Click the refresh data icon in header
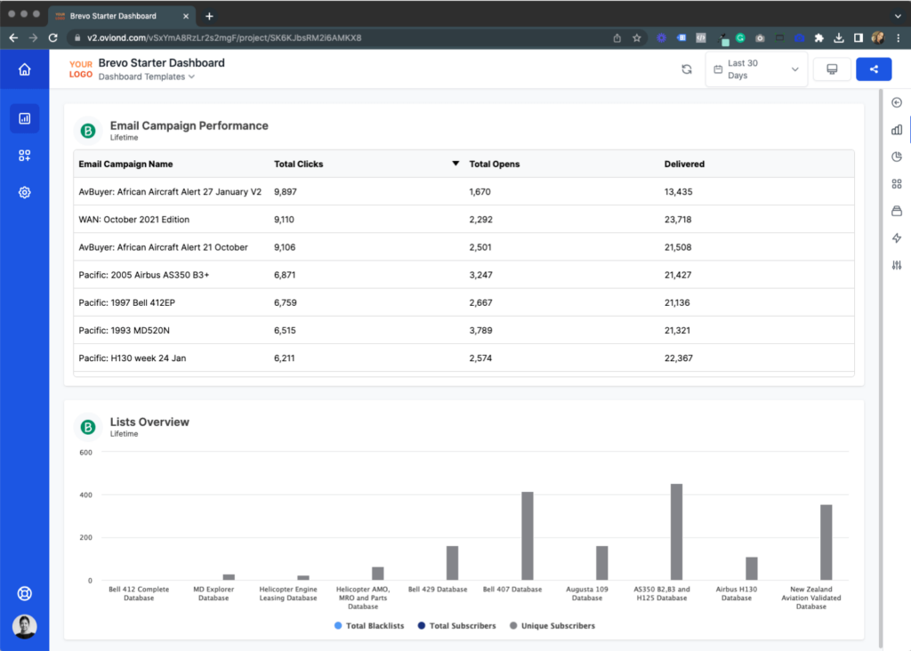This screenshot has width=911, height=651. coord(687,69)
